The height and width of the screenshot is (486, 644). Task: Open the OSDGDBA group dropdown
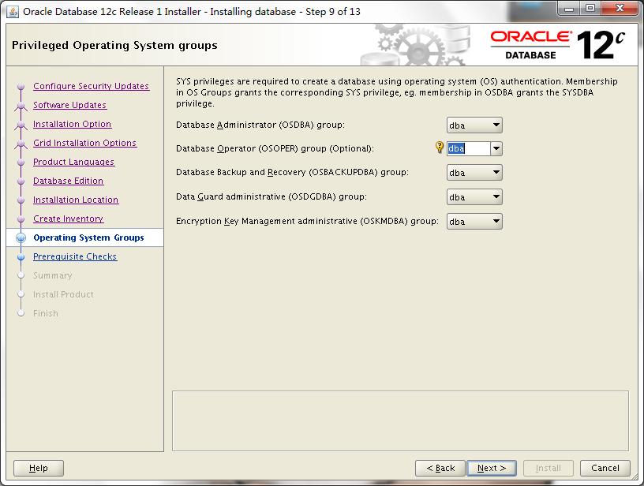474,197
